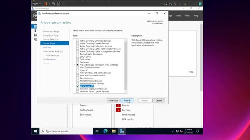This screenshot has height=140, width=250.
Task: Cancel the Add Roles wizard
Action: coord(159,100)
